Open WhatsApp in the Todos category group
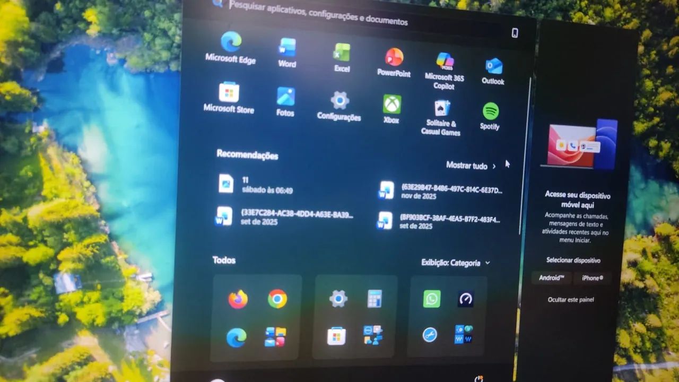 [x=432, y=299]
